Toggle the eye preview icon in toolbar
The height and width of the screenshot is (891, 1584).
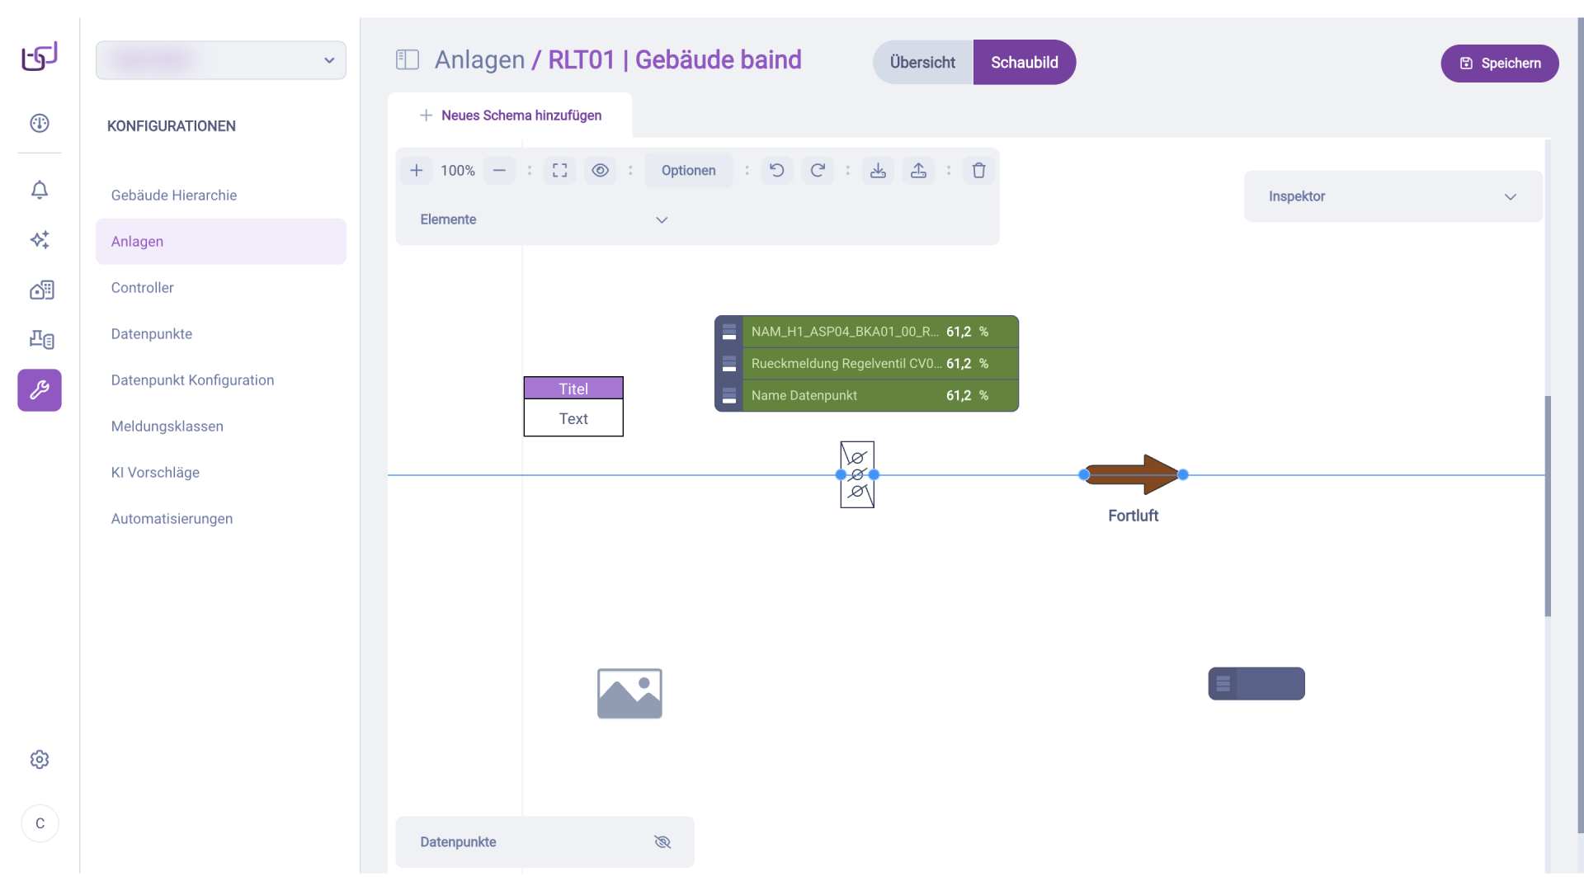[600, 170]
